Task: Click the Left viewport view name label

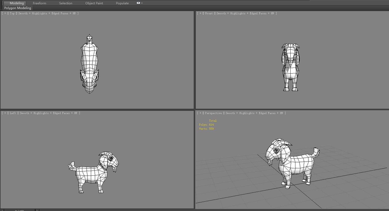Action: click(x=13, y=113)
